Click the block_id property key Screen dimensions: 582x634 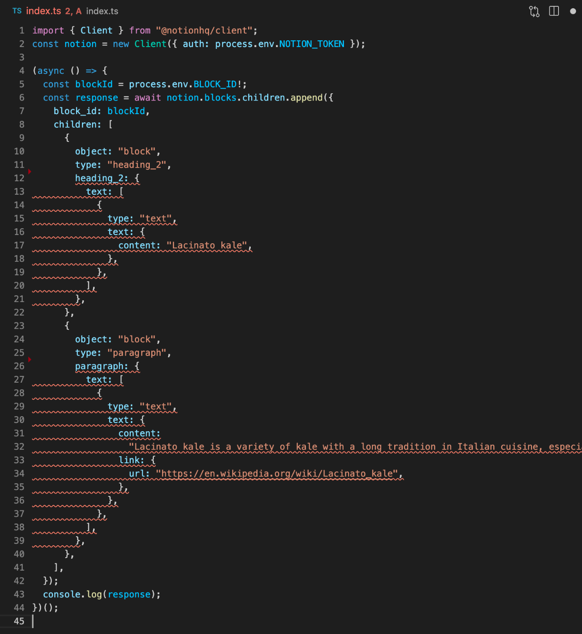tap(75, 111)
